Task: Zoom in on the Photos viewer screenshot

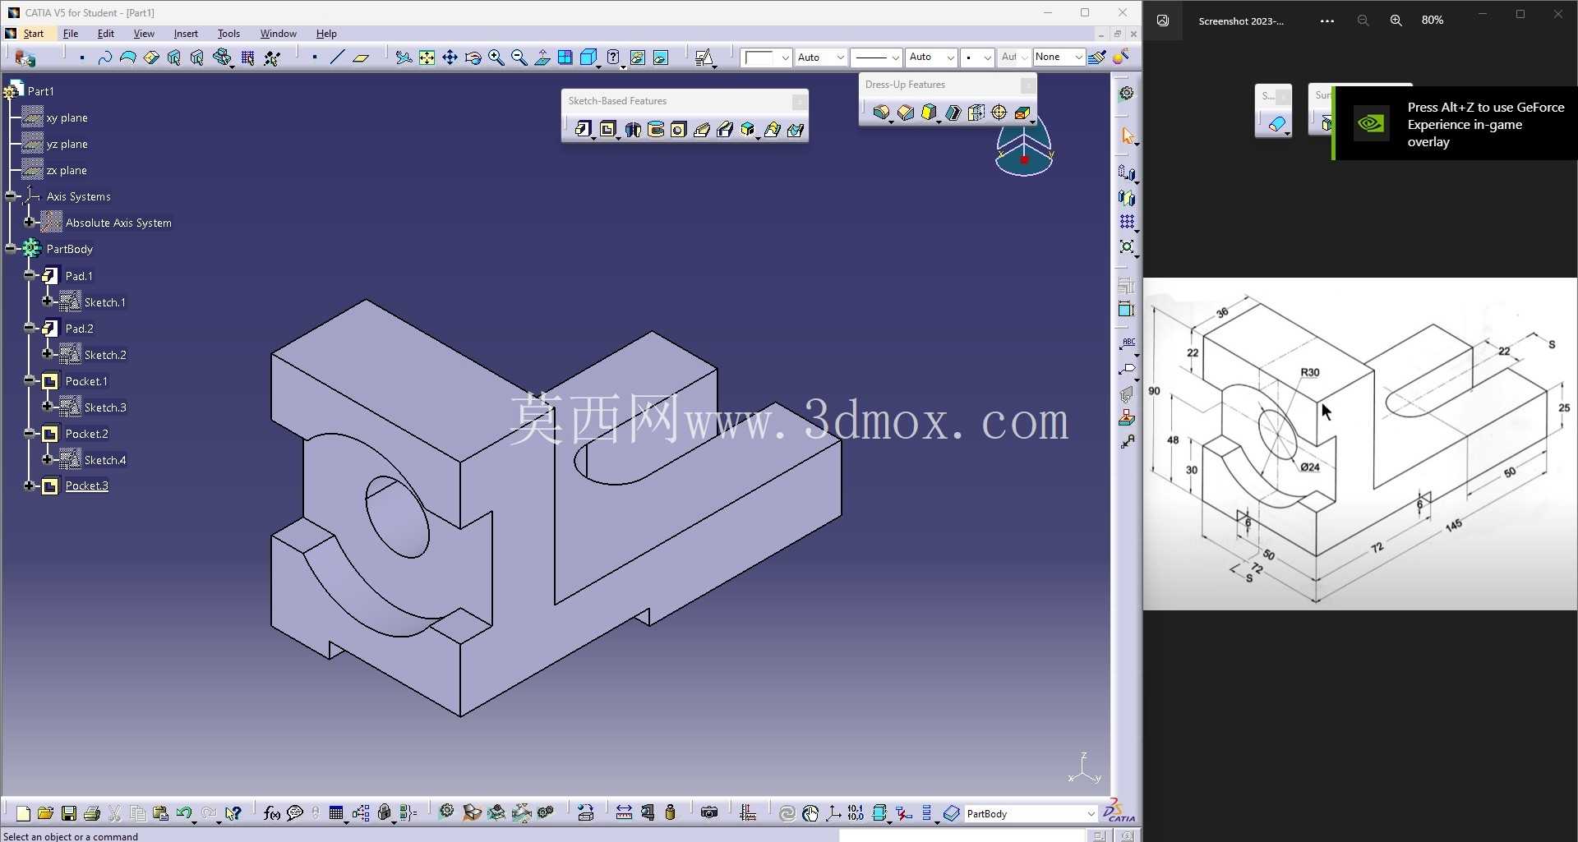Action: pos(1396,21)
